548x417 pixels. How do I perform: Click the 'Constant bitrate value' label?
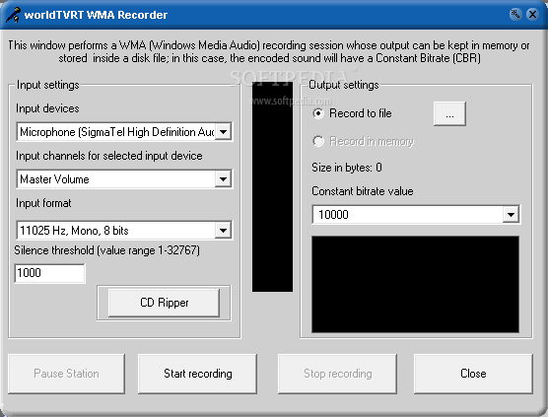coord(363,191)
